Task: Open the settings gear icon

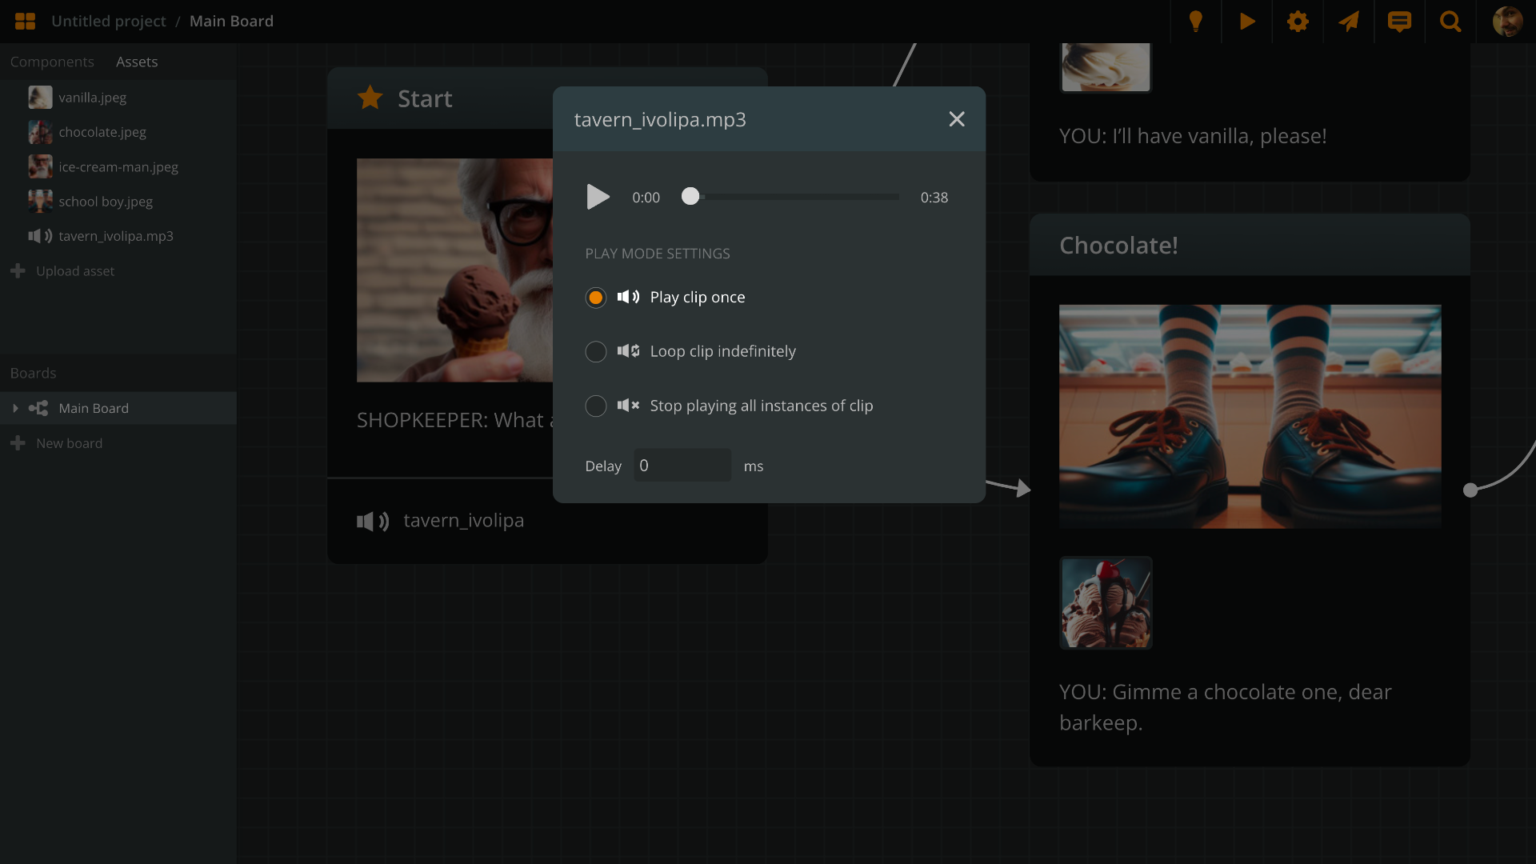Action: pos(1298,22)
